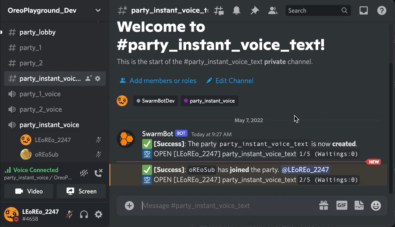
Task: Show pinned messages
Action: coord(254,11)
